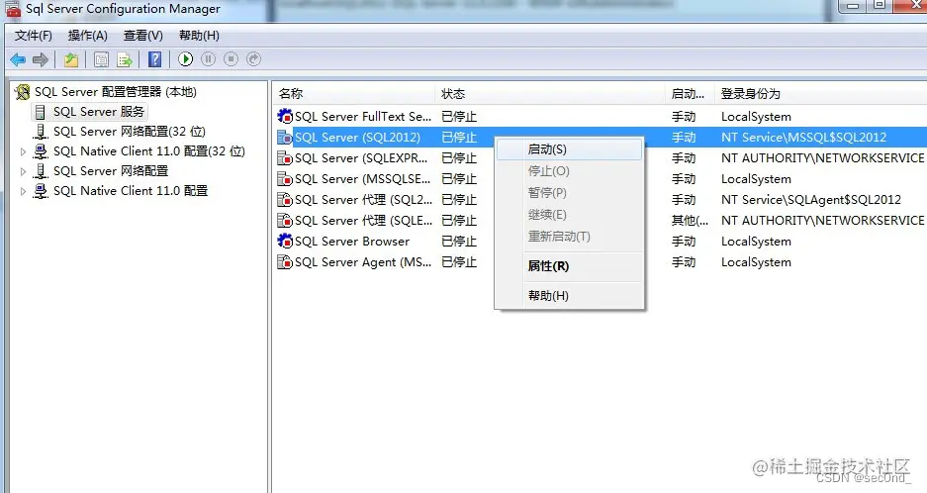Click 已停止 status of SQL Server Browser
This screenshot has height=493, width=927.
pyautogui.click(x=459, y=241)
